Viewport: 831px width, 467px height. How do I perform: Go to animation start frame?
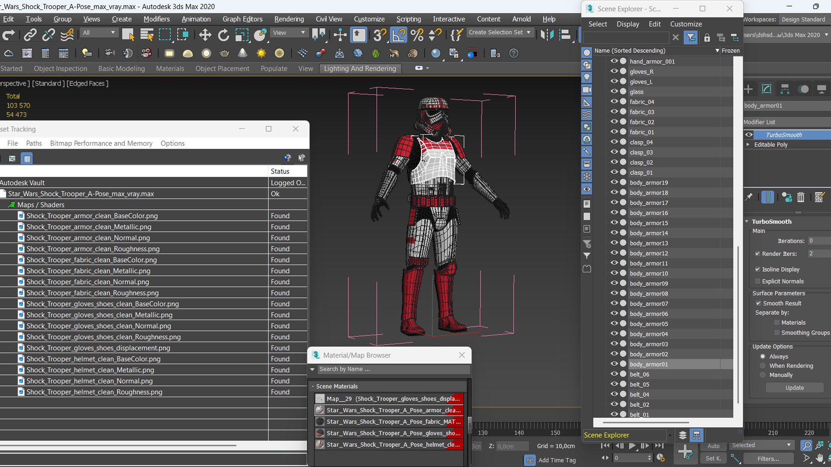tap(606, 445)
